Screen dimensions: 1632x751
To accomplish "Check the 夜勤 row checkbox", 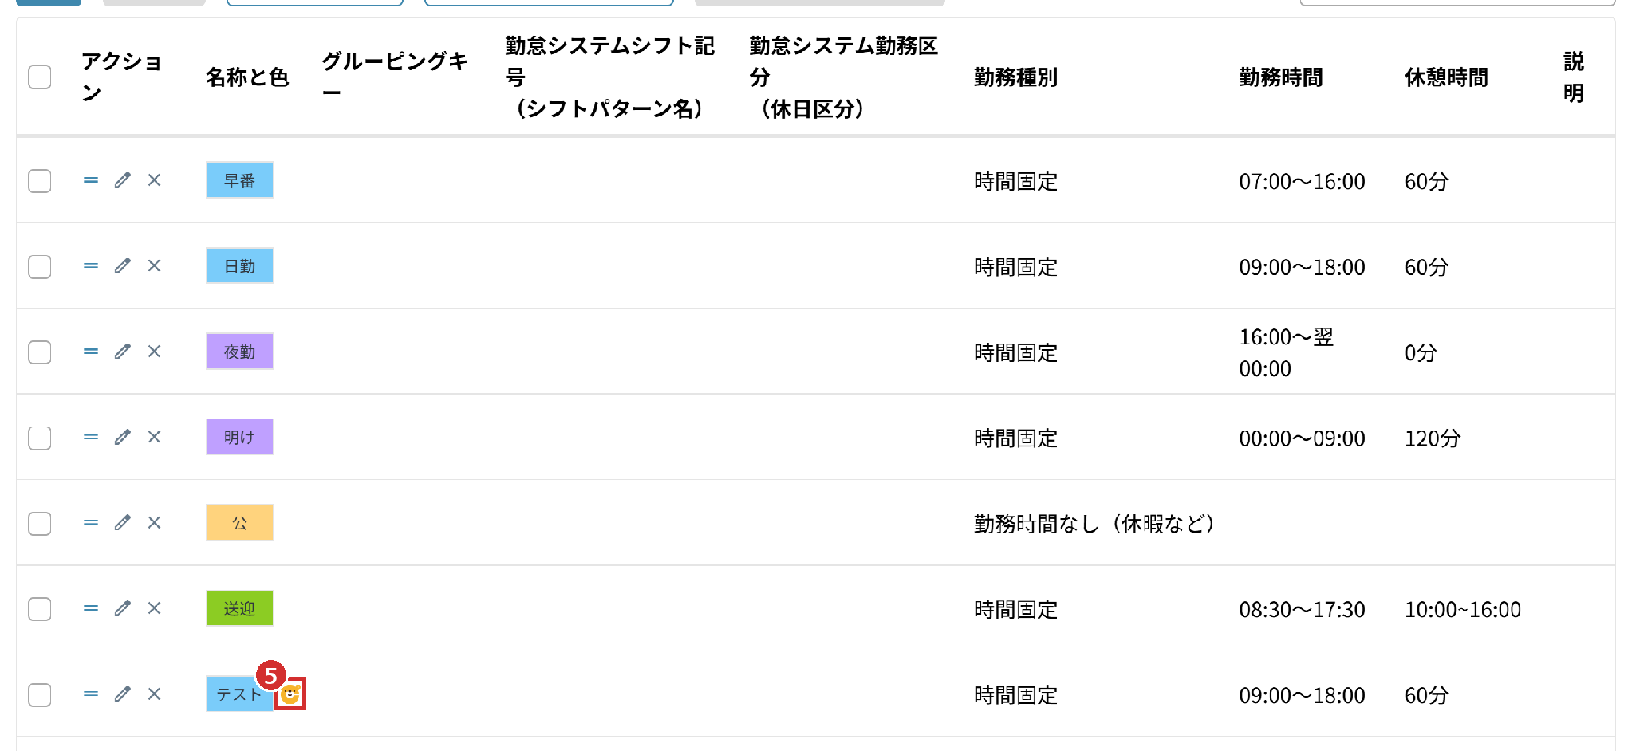I will click(40, 352).
